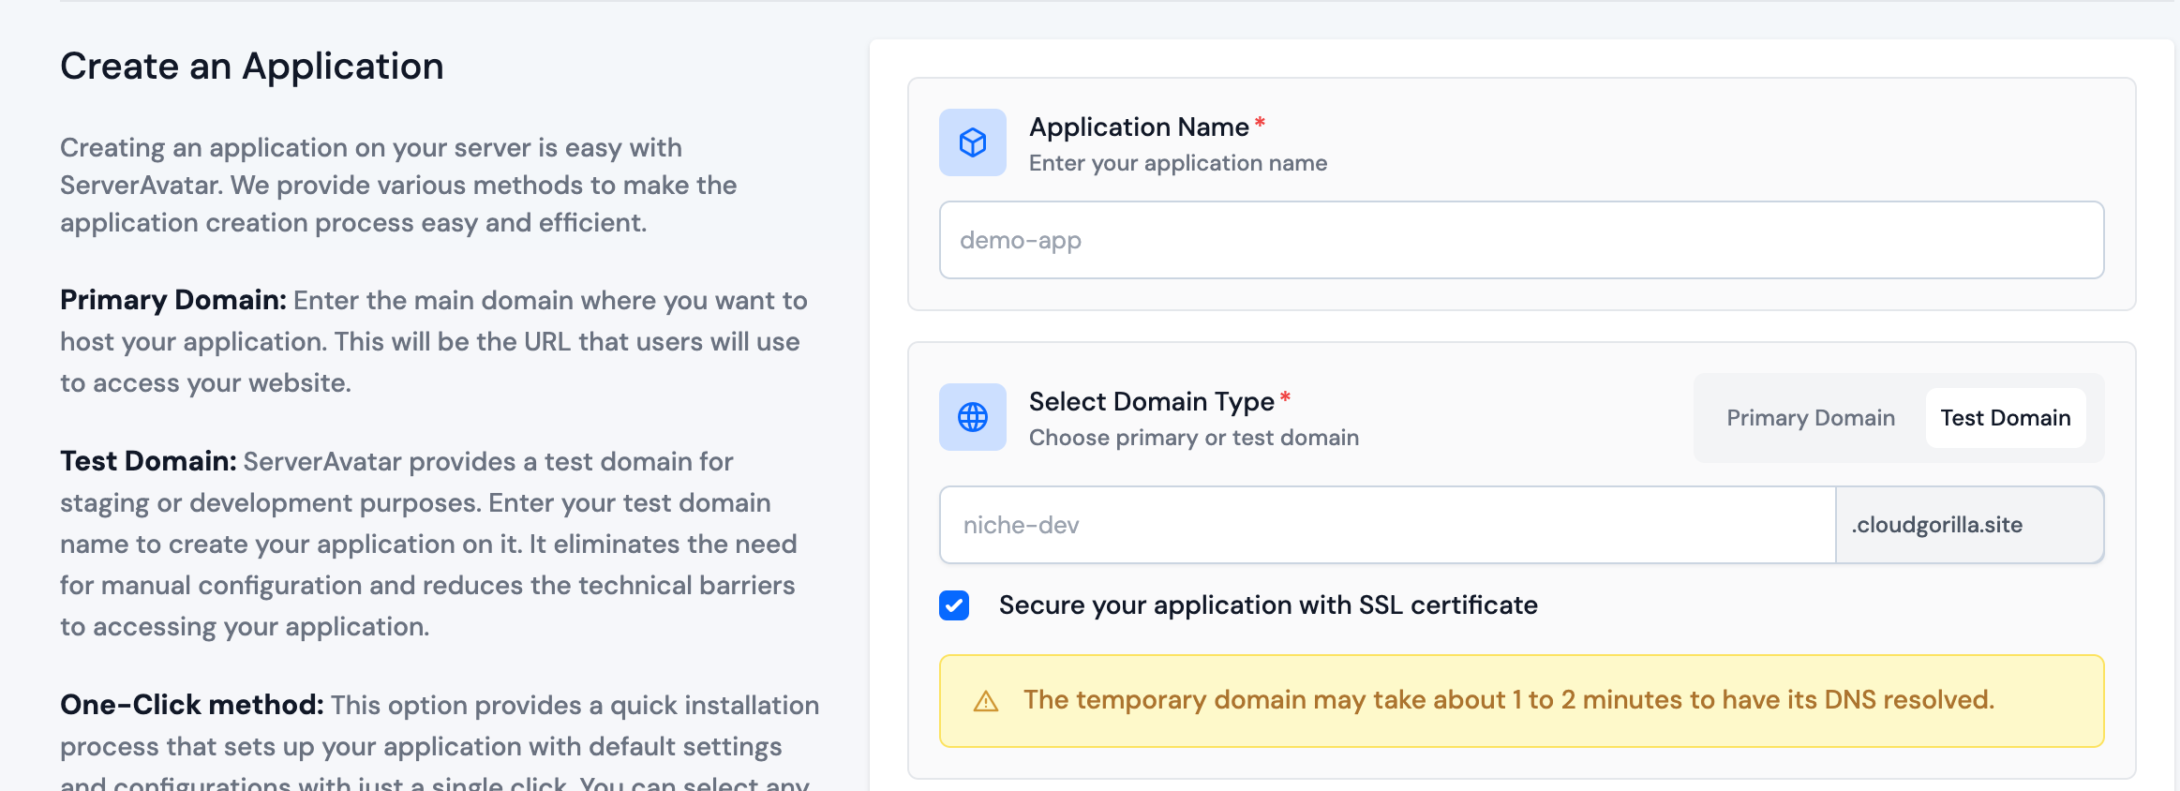Select the Test Domain tab
This screenshot has height=791, width=2180.
tap(2006, 418)
